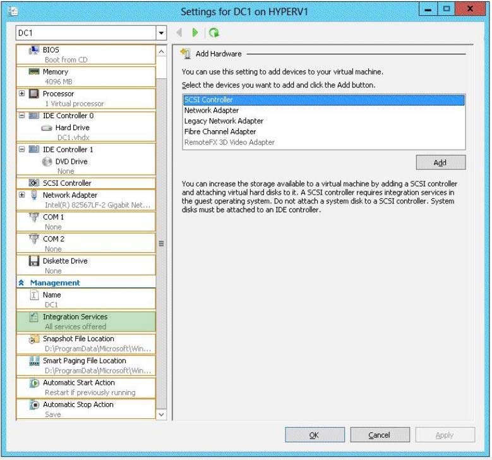Click the Management section heading
Viewport: 492px width, 460px height.
click(55, 283)
